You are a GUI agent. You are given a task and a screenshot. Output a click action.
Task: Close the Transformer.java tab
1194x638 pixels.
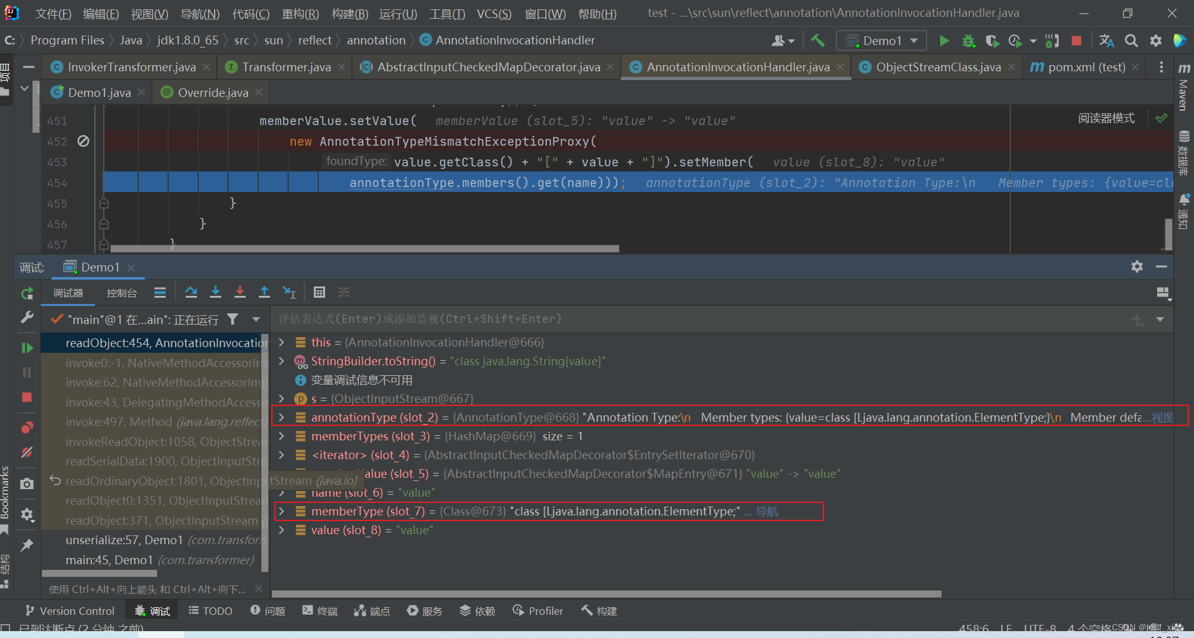(x=341, y=67)
